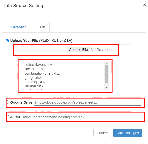Enable the Google Drive radio option
This screenshot has height=144, width=148.
(x=8, y=102)
